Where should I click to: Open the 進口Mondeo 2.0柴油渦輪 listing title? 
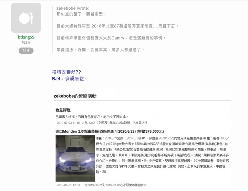pos(110,131)
